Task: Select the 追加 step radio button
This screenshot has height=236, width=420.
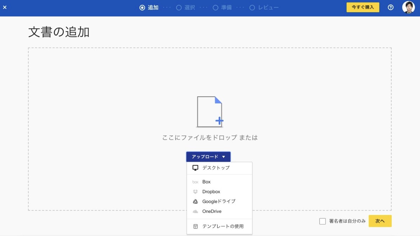Action: coord(142,8)
